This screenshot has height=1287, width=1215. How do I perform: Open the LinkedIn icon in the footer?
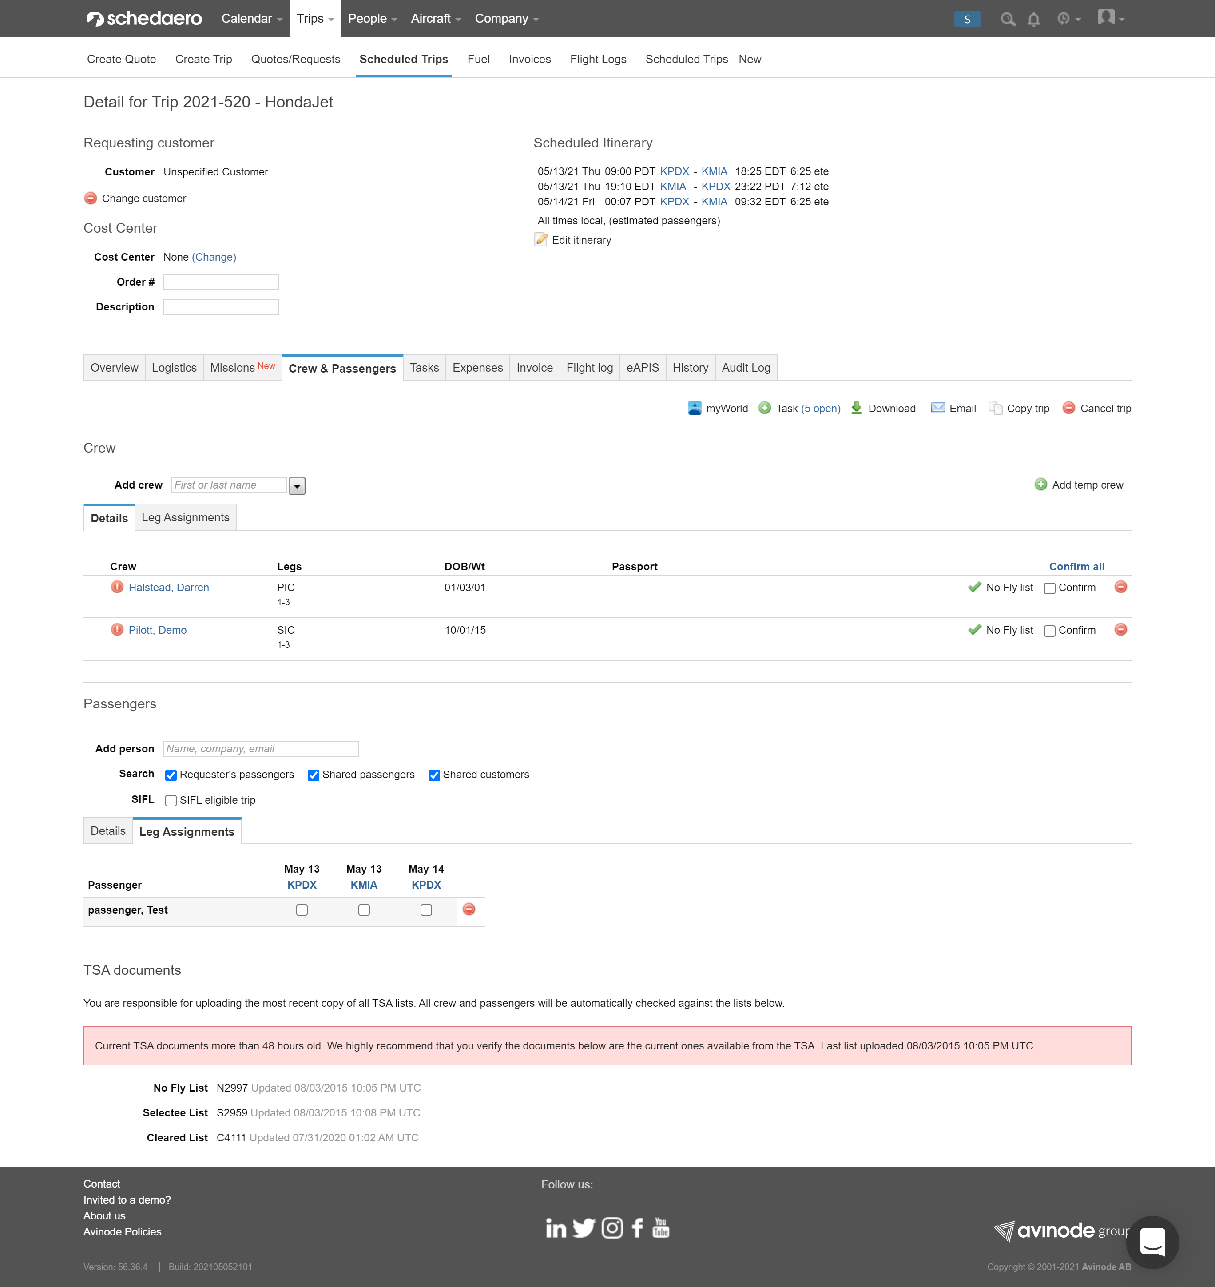coord(556,1228)
